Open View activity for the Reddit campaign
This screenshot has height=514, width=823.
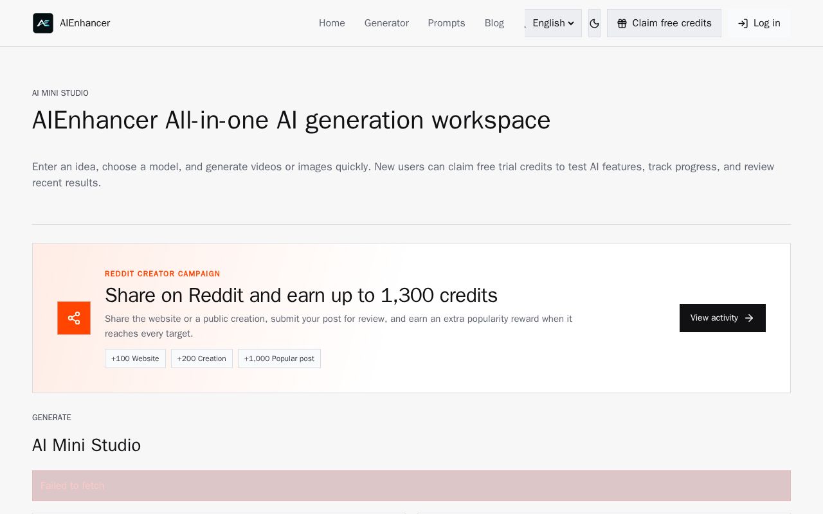pos(723,318)
